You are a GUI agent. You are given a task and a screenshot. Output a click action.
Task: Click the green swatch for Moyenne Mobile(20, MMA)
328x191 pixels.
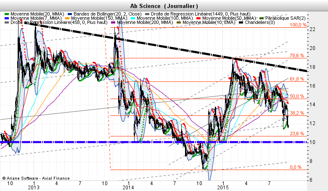(x=7, y=14)
